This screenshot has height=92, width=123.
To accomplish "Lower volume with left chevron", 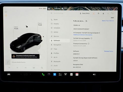I will [x=90, y=74].
